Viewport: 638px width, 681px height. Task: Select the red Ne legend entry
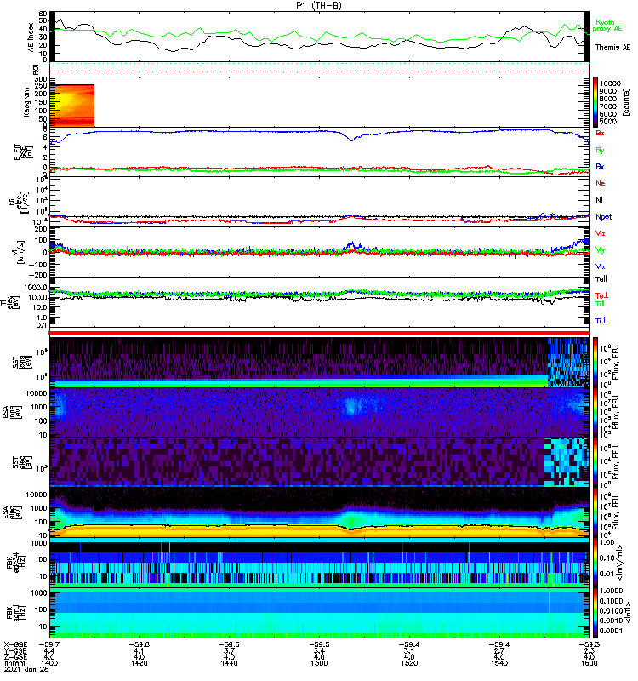(601, 183)
